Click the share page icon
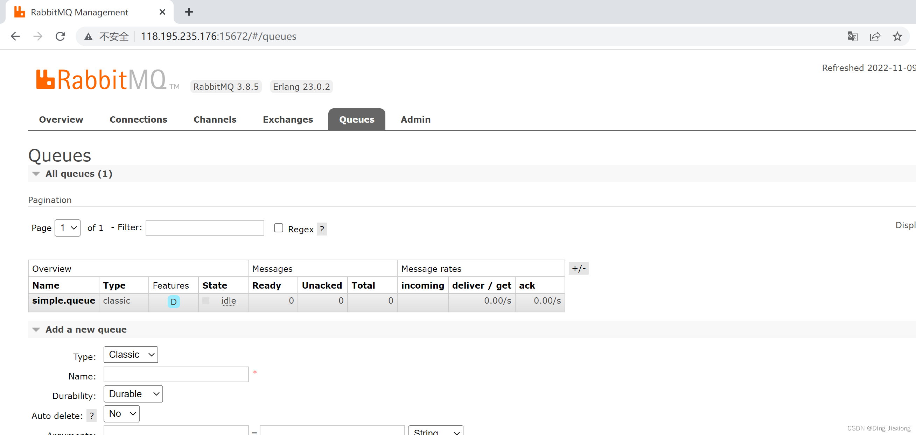Image resolution: width=916 pixels, height=435 pixels. point(875,36)
